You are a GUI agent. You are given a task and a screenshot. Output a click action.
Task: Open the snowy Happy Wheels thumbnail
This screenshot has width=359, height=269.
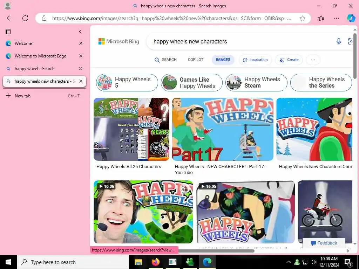pos(314,129)
